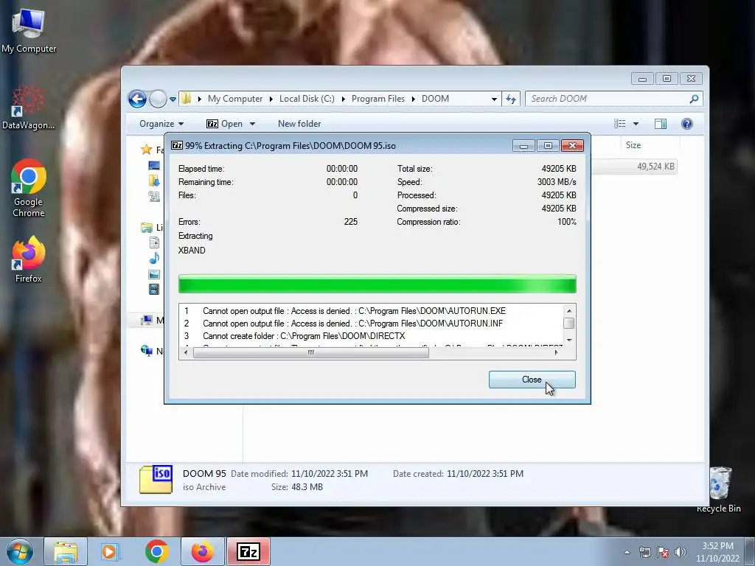Click the search magnifier icon
The image size is (755, 566).
tap(694, 99)
